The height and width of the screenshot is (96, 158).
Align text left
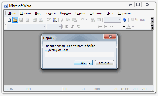coord(86,27)
